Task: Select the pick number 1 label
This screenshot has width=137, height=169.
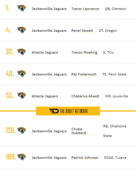Action: point(7,8)
